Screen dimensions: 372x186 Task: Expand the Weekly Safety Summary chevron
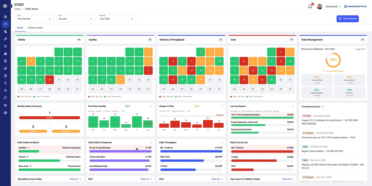(80, 106)
